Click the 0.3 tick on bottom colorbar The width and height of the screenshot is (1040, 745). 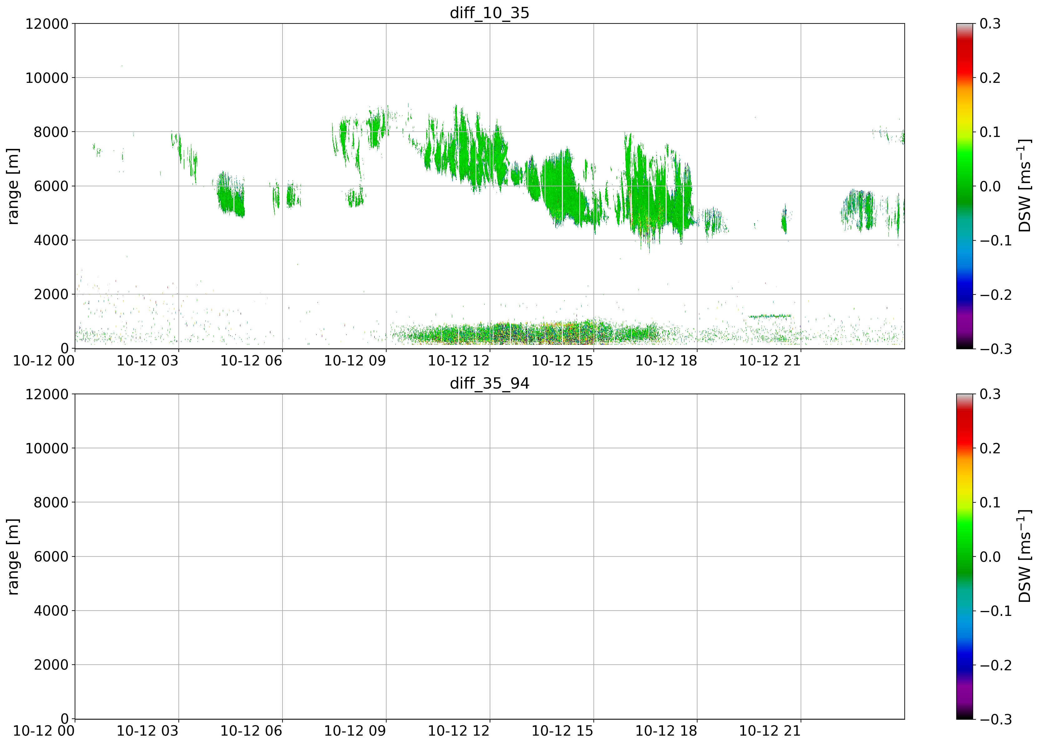[x=990, y=395]
